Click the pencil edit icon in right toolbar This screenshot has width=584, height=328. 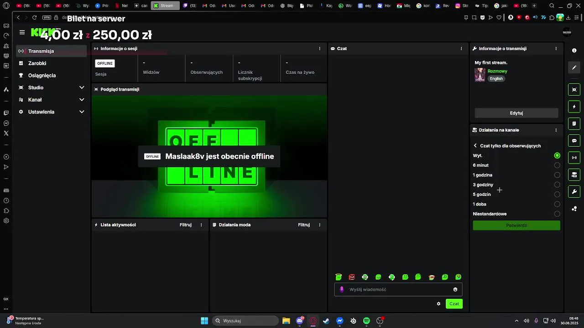coord(574,67)
